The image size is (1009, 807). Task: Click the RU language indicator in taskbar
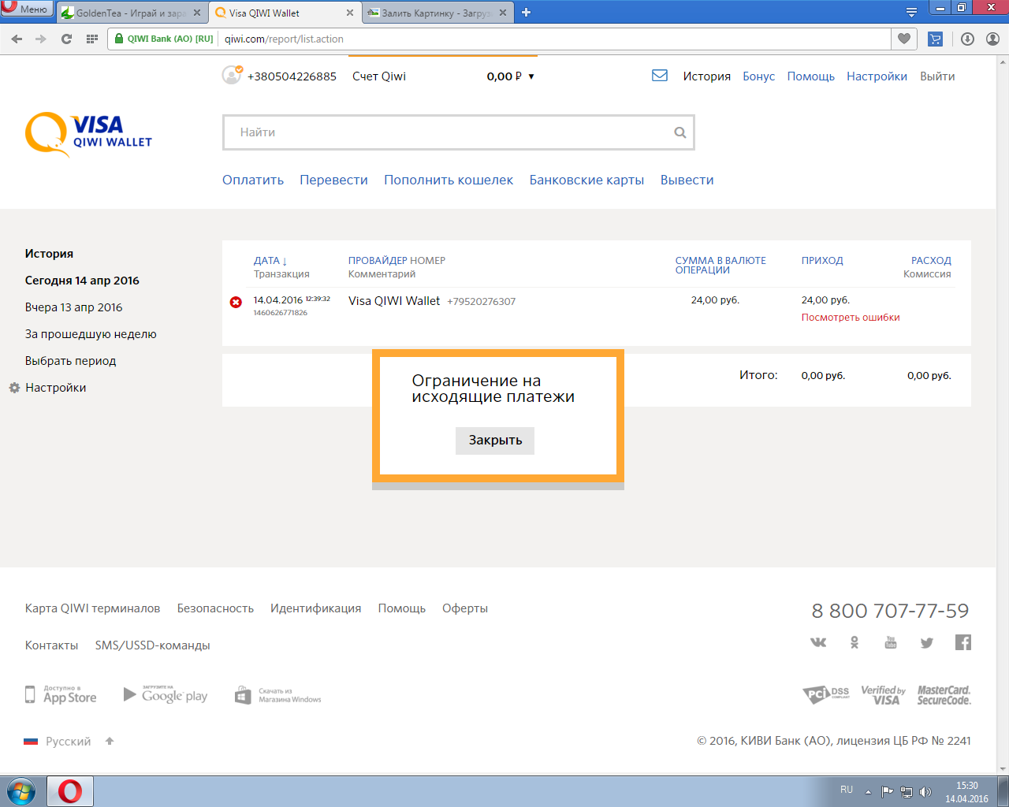[x=847, y=790]
